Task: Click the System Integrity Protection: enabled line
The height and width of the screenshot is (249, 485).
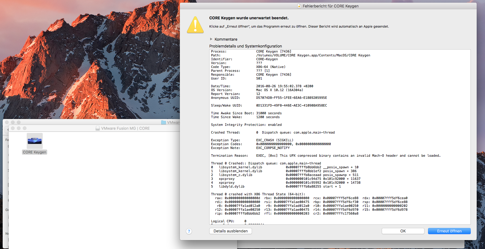Action: pos(246,125)
